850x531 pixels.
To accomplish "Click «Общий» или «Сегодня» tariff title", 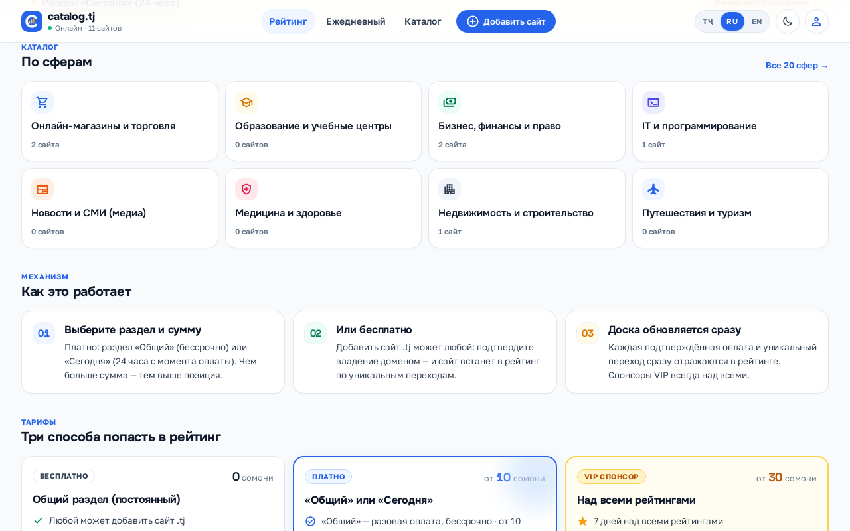I will click(x=369, y=500).
